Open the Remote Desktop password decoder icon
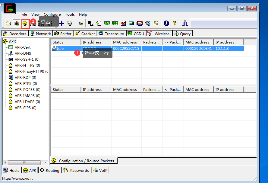 (148, 23)
